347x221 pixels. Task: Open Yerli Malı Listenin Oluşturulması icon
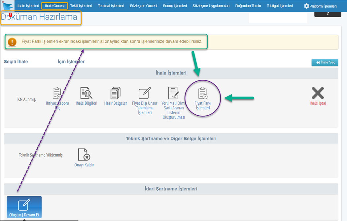(x=173, y=93)
